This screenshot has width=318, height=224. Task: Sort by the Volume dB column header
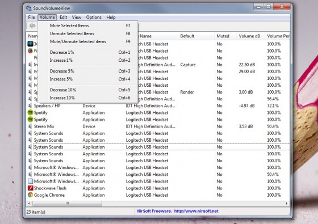pyautogui.click(x=250, y=36)
